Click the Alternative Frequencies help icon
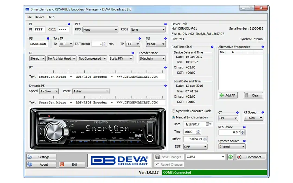The width and height of the screenshot is (293, 183). coord(263,47)
